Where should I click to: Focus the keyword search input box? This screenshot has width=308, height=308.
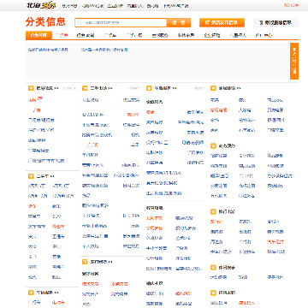click(x=121, y=22)
